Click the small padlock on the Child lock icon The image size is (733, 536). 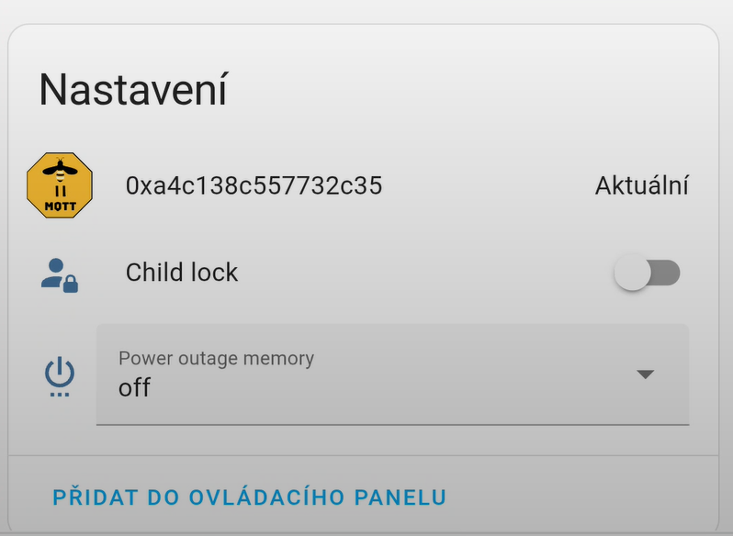pos(70,285)
